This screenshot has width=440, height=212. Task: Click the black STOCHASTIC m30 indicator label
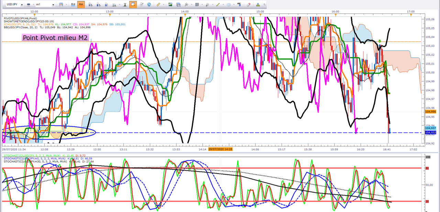coord(35,161)
